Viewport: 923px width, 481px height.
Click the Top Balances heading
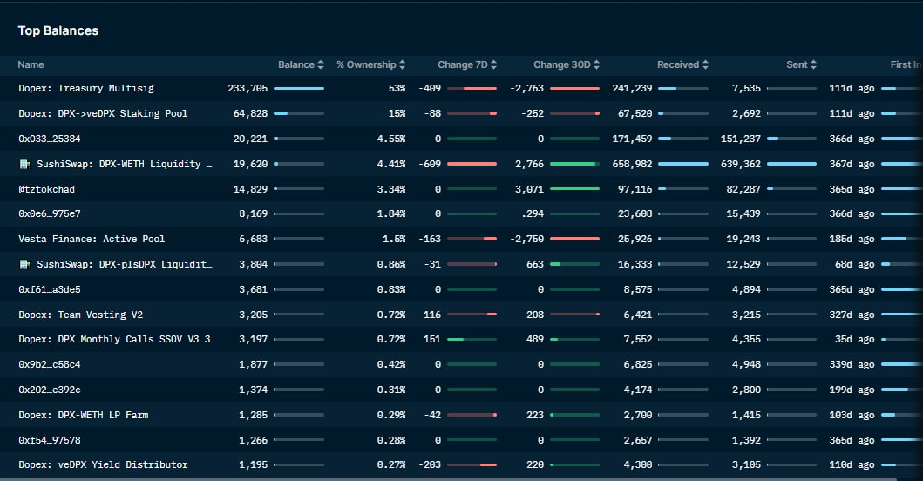pyautogui.click(x=58, y=30)
